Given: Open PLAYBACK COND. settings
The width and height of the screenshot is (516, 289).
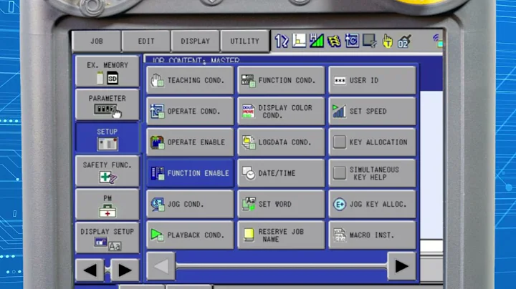Looking at the screenshot, I should 190,235.
